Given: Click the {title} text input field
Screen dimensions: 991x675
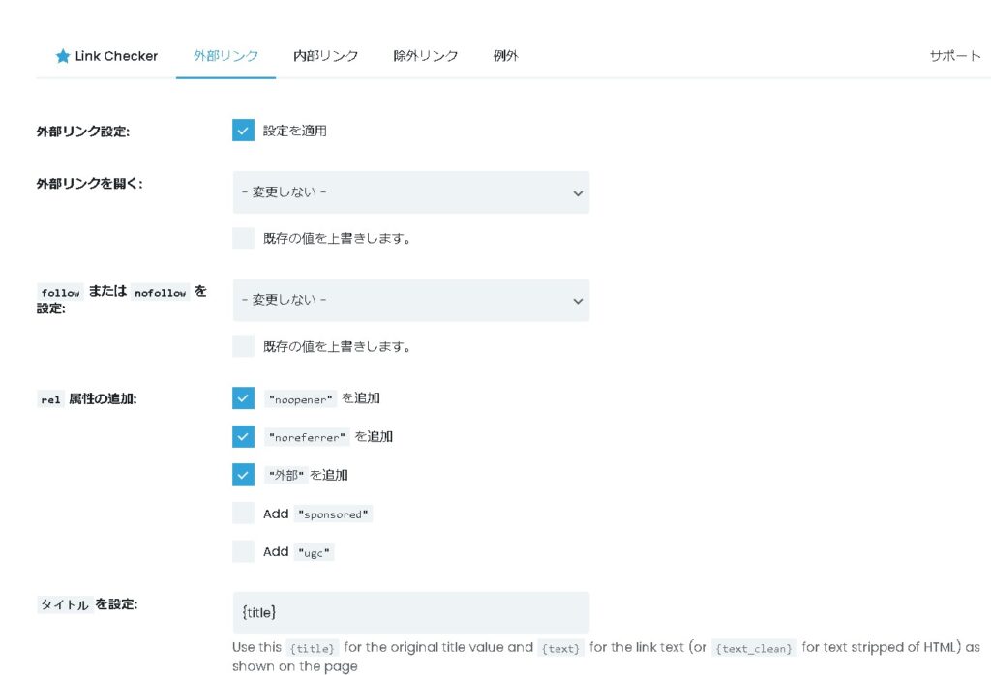Looking at the screenshot, I should tap(410, 613).
